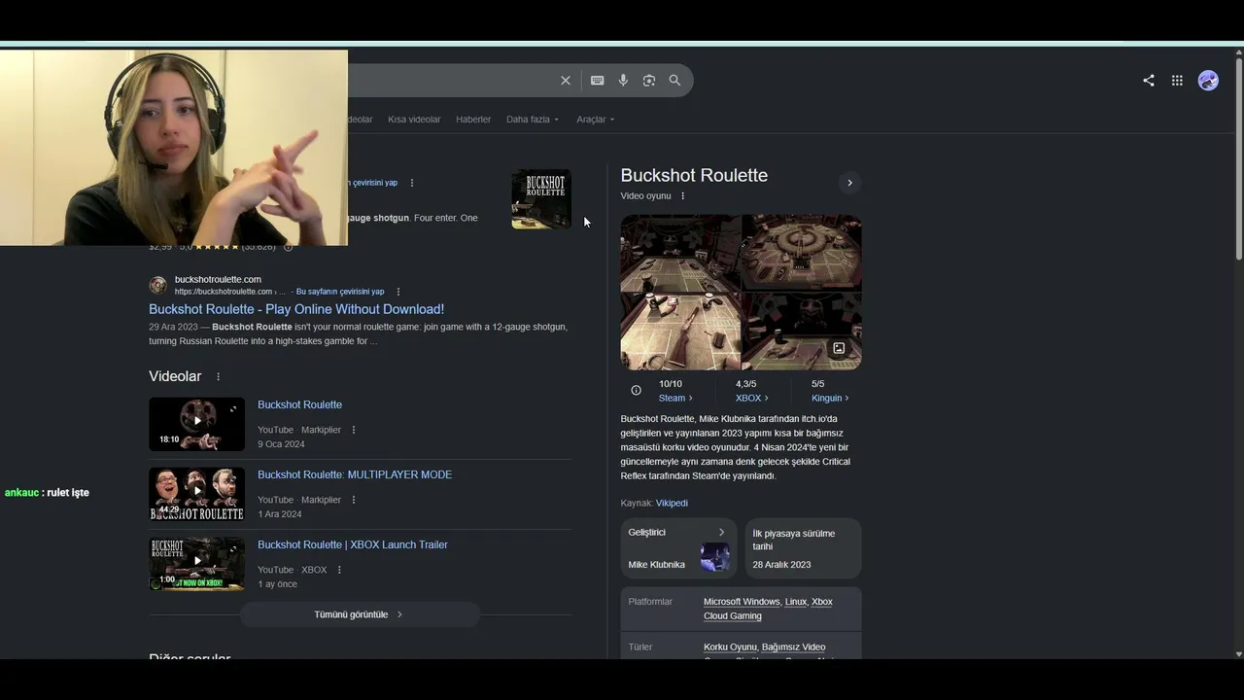1244x700 pixels.
Task: Clear the search box with the X icon
Action: pyautogui.click(x=566, y=81)
